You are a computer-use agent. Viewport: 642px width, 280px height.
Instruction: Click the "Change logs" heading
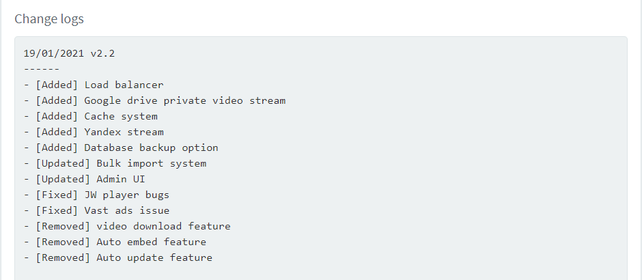[49, 19]
